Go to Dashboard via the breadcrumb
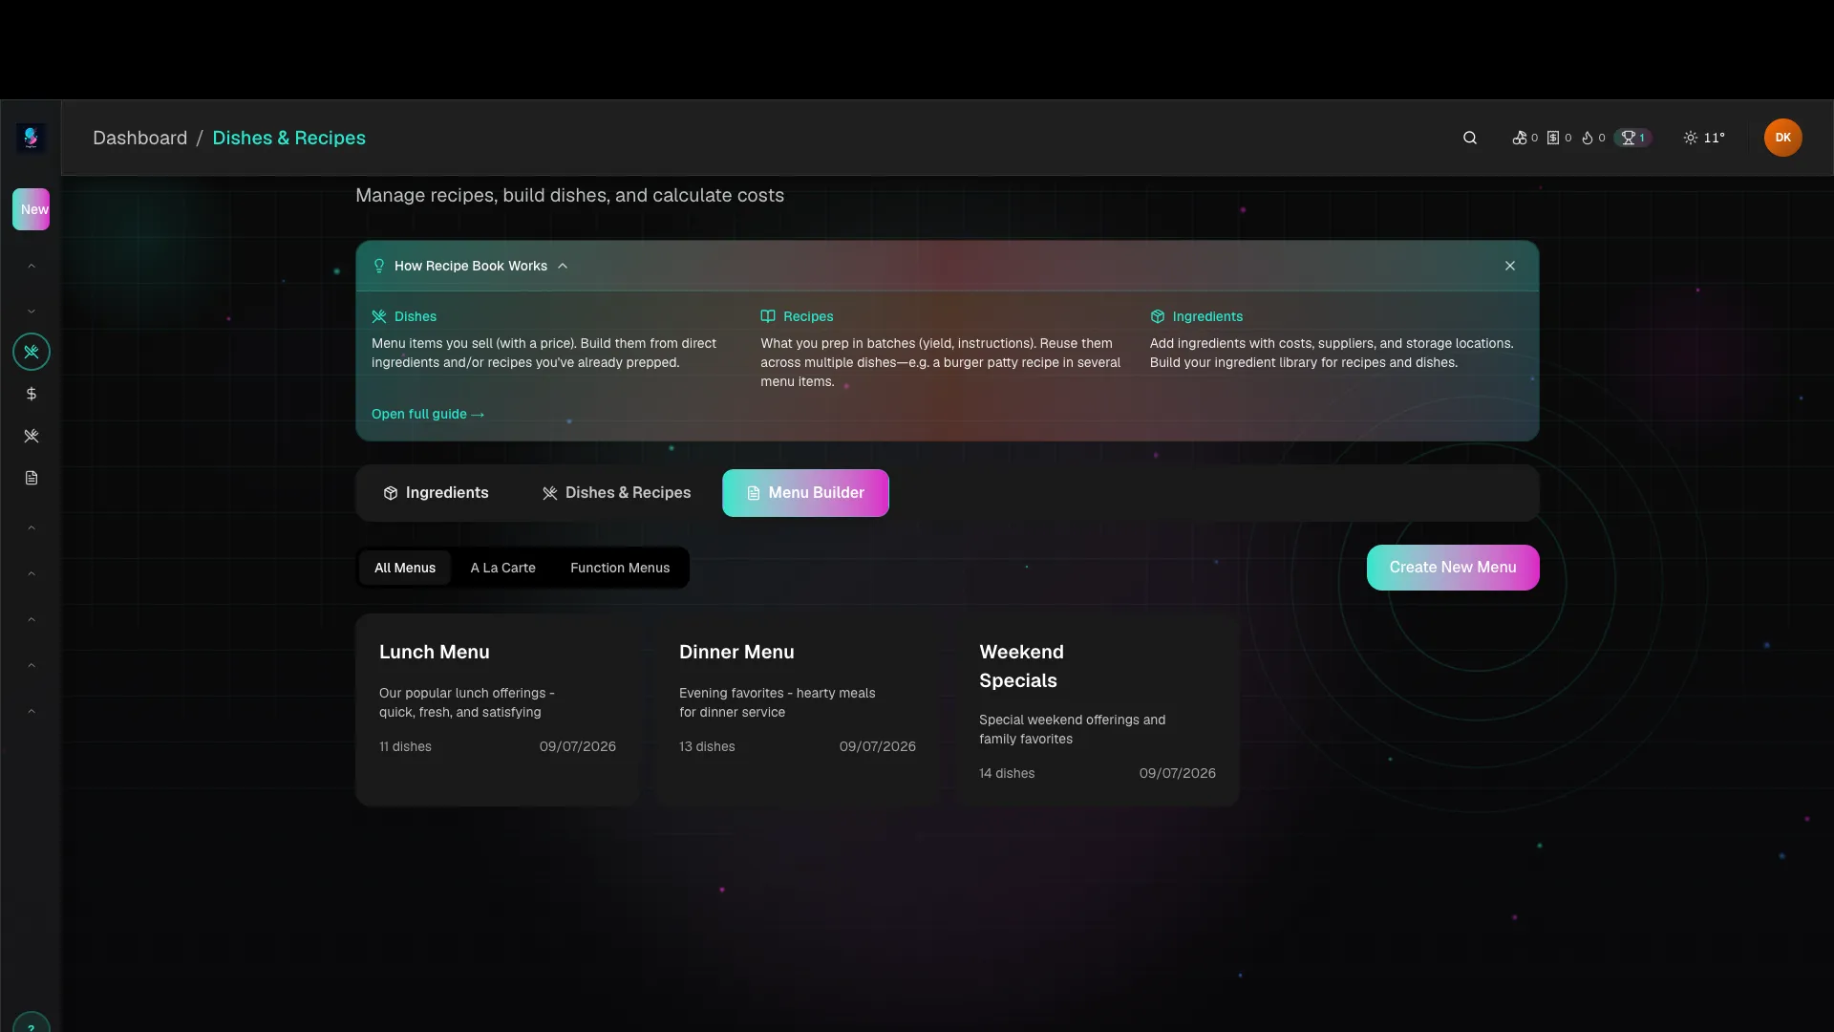This screenshot has height=1032, width=1834. (140, 138)
